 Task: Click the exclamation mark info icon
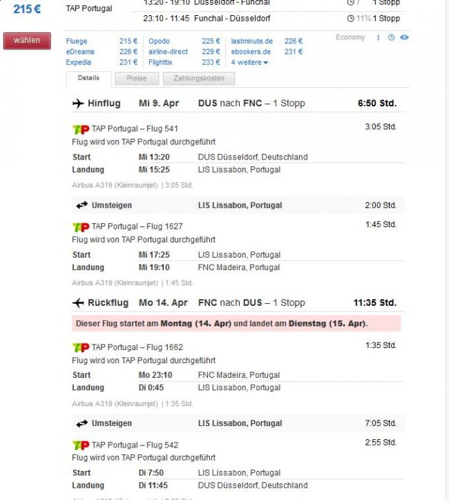[378, 38]
